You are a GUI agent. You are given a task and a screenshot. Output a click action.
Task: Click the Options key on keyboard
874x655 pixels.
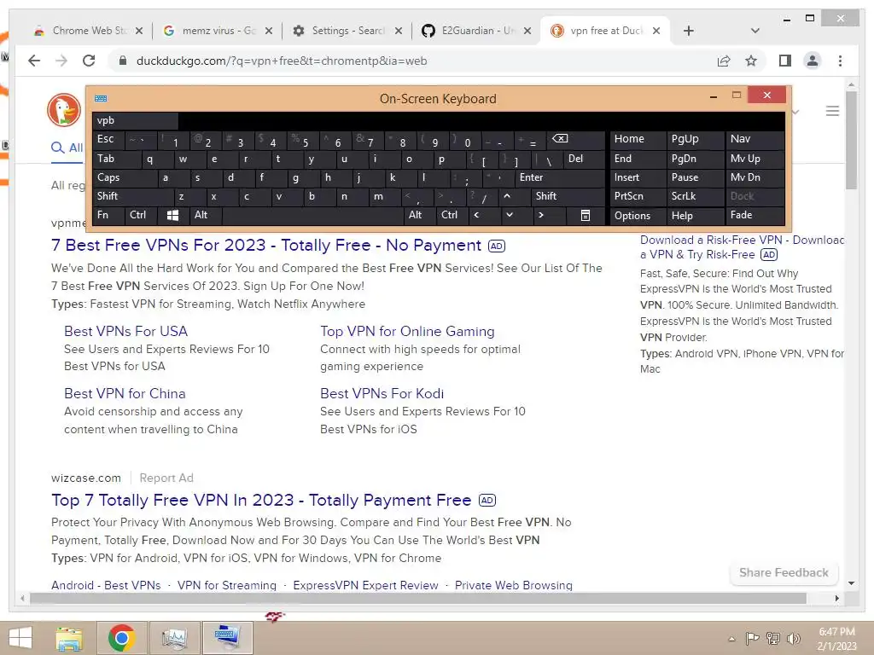coord(637,216)
